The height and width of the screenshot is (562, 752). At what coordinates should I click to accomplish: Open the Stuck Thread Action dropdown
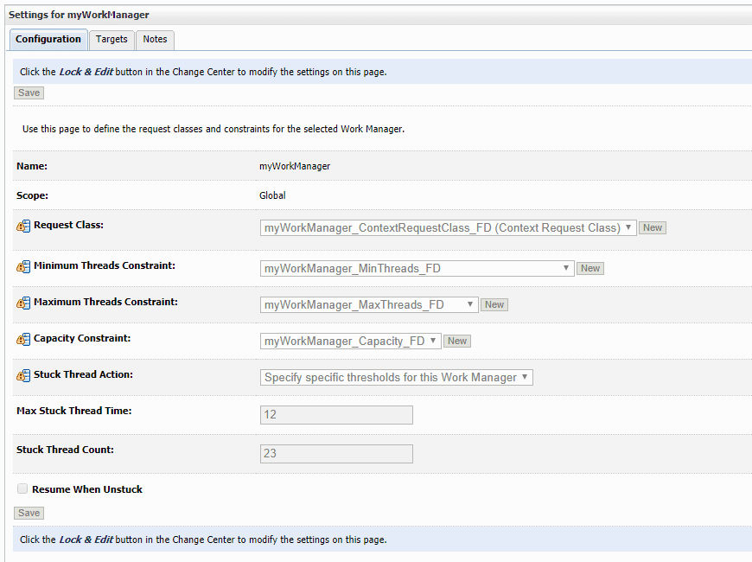coord(396,377)
